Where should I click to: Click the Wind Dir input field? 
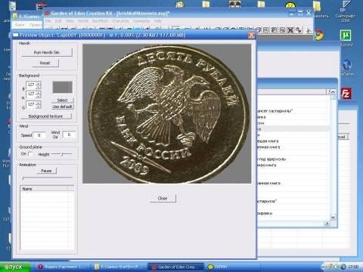click(x=69, y=134)
